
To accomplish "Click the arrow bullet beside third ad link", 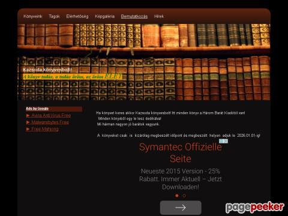I will 28,129.
